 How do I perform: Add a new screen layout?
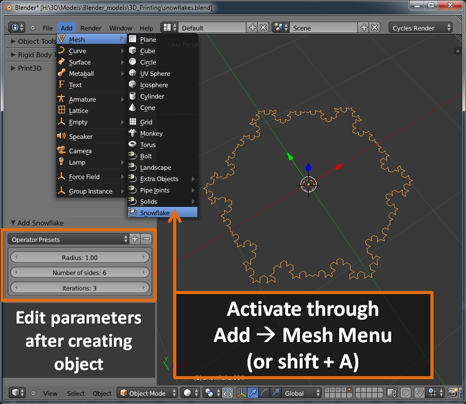252,28
